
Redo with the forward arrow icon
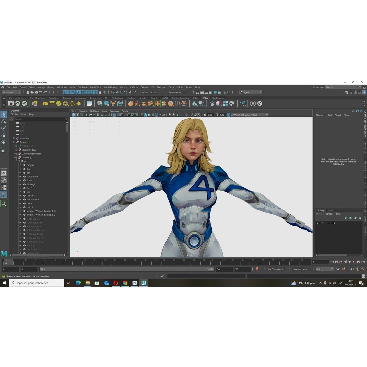pos(45,92)
